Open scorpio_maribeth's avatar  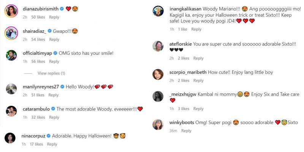point(158,74)
